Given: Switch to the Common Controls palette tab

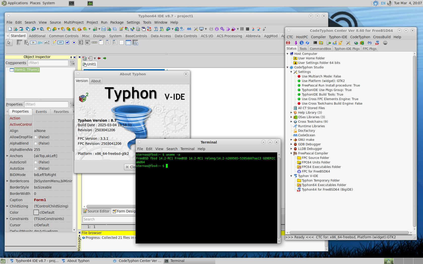Looking at the screenshot, I should tap(64, 36).
